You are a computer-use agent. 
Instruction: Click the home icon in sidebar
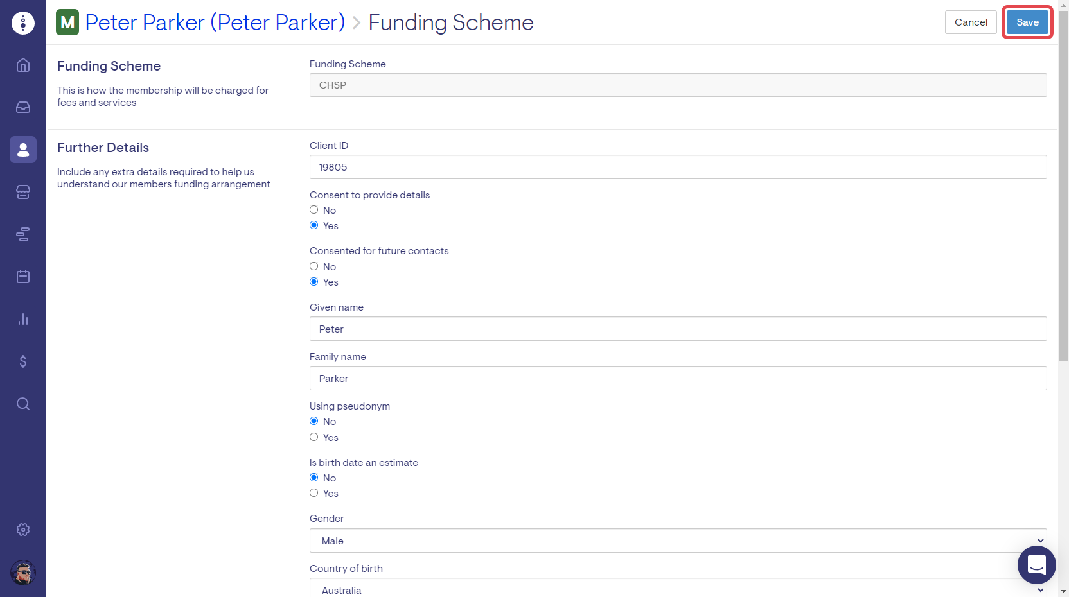[x=23, y=65]
